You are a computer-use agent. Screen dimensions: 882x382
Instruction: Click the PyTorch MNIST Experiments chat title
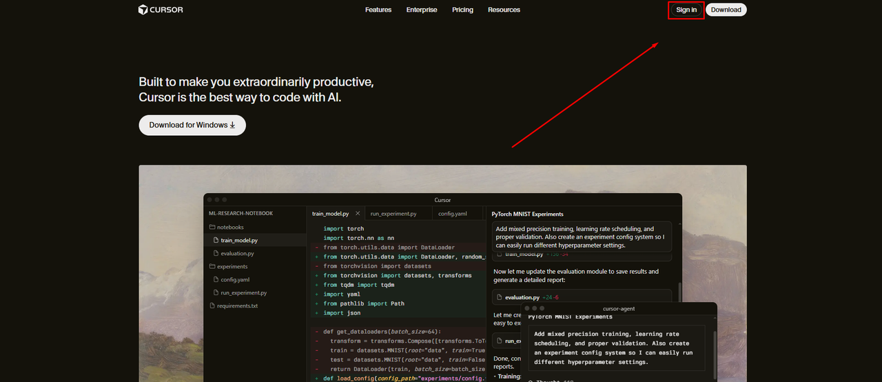[527, 214]
